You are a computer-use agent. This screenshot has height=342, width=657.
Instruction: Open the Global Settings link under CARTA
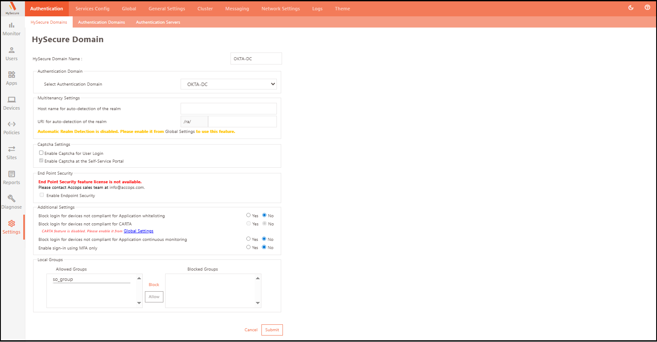[138, 231]
